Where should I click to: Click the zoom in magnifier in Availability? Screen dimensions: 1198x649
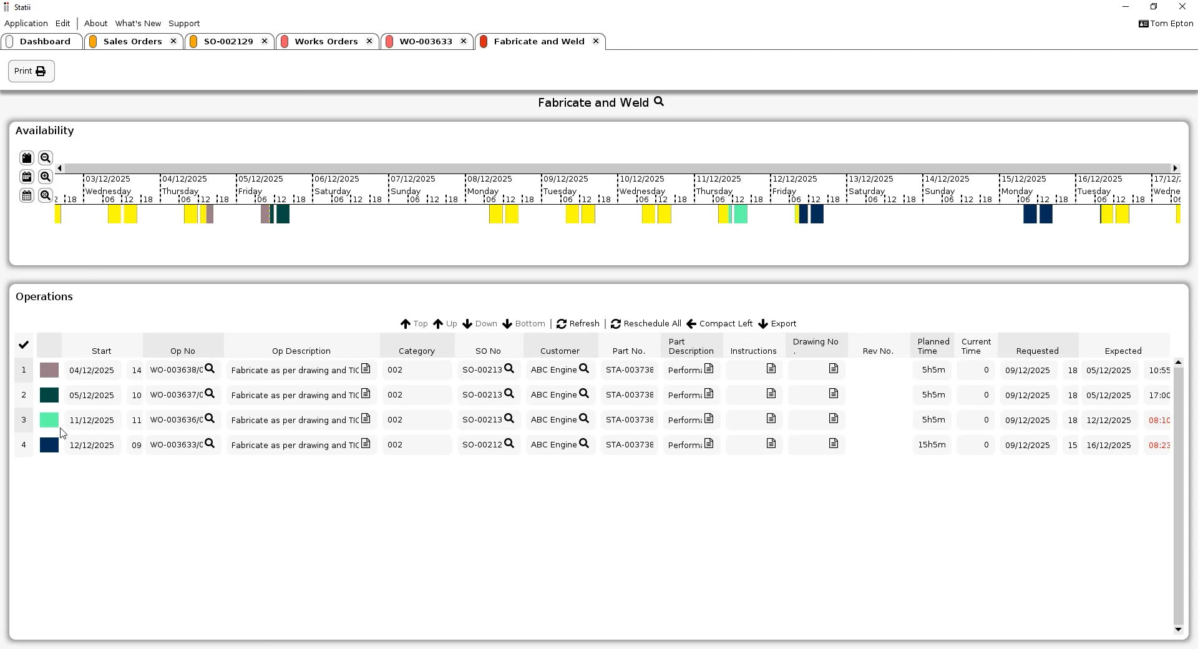(45, 177)
